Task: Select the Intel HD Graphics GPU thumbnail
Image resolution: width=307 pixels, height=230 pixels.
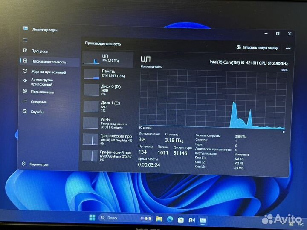Action: click(90, 139)
